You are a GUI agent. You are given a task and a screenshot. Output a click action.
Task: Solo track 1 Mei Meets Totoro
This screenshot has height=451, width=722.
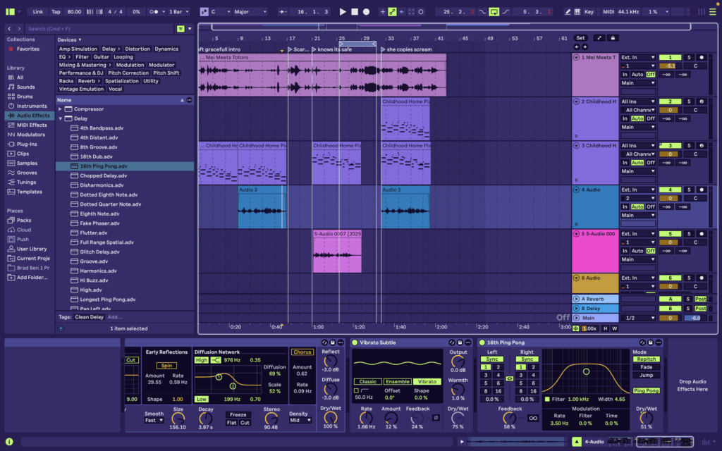pos(690,57)
